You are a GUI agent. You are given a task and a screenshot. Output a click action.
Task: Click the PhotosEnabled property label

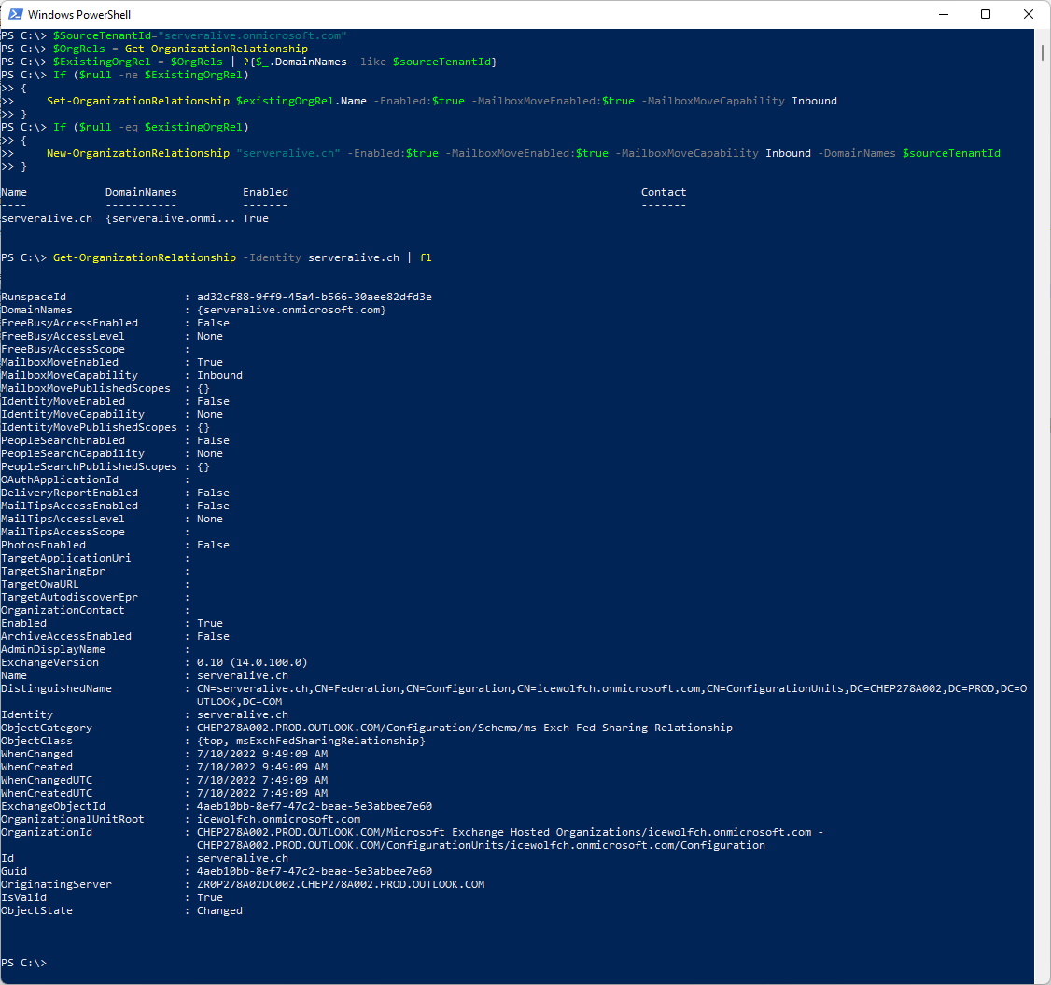[44, 545]
